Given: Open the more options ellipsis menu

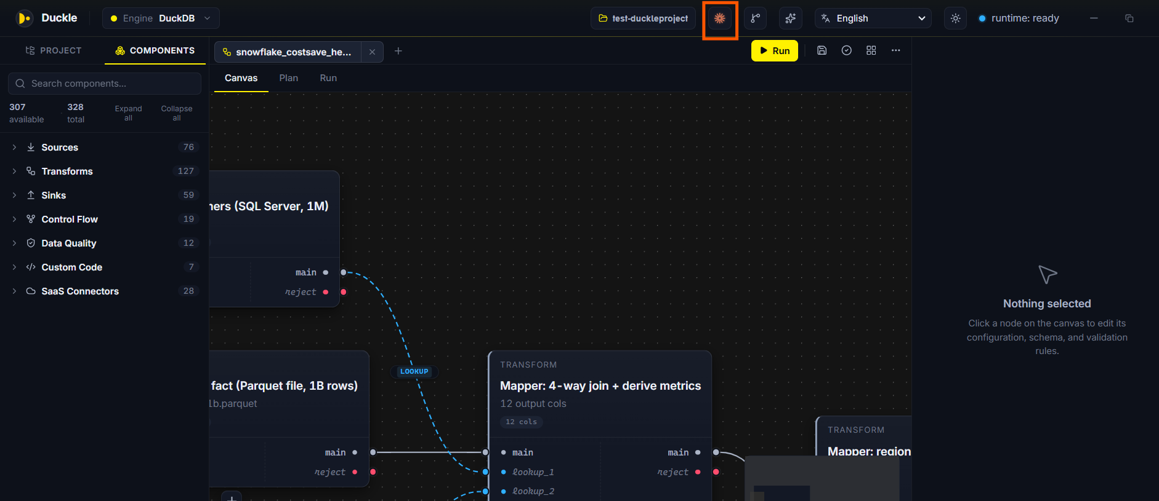Looking at the screenshot, I should 896,50.
